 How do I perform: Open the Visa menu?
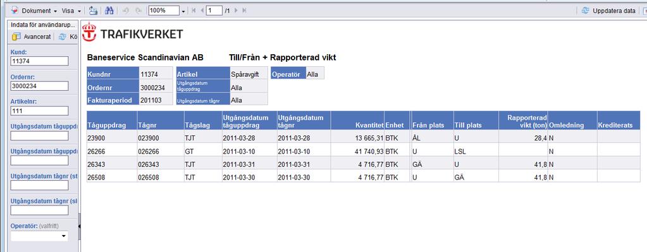[x=71, y=11]
